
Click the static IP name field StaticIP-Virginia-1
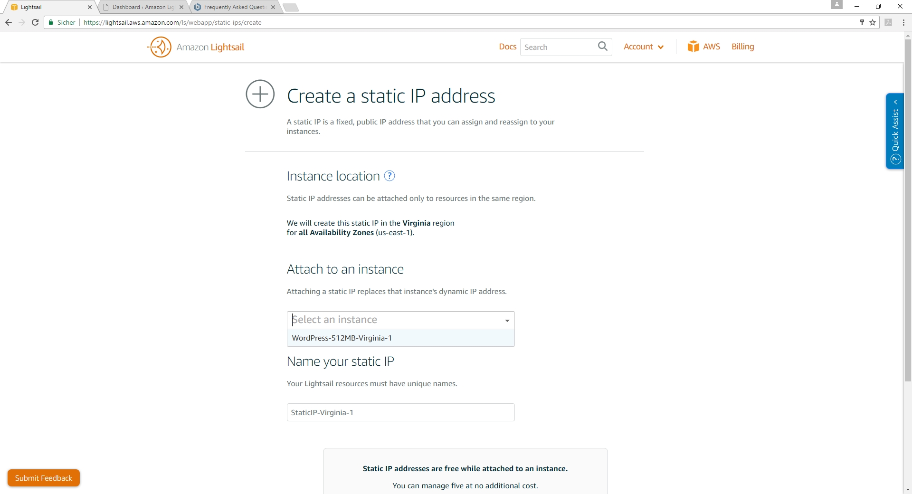pyautogui.click(x=401, y=412)
